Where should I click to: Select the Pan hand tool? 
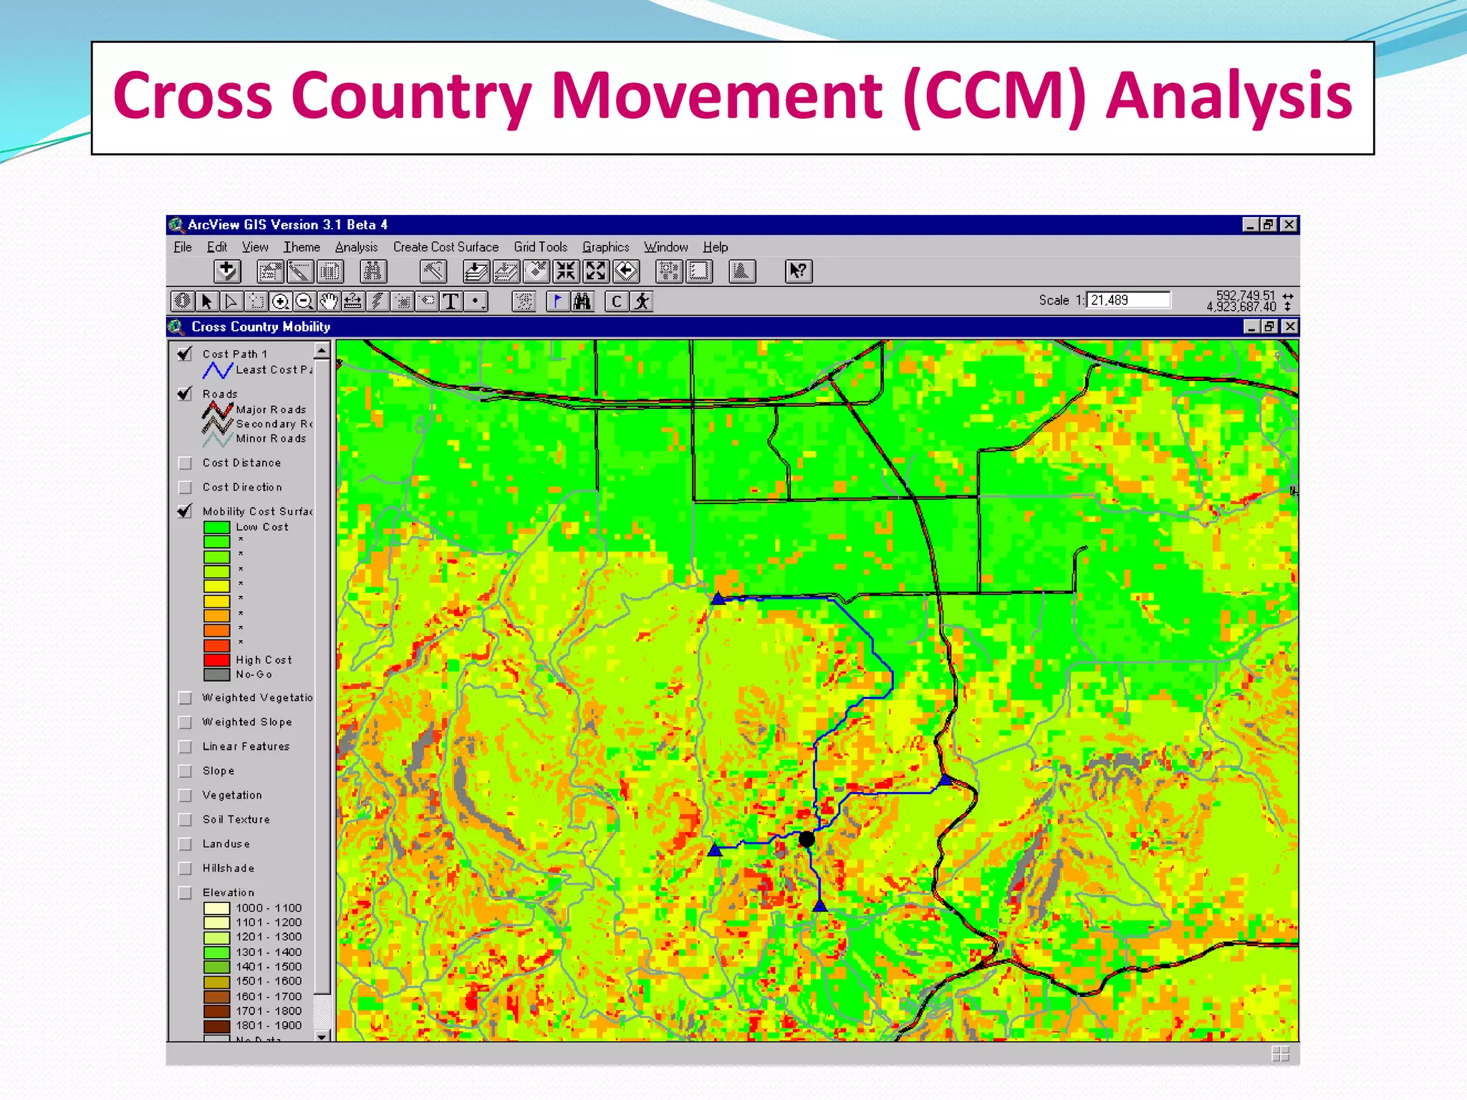(329, 301)
